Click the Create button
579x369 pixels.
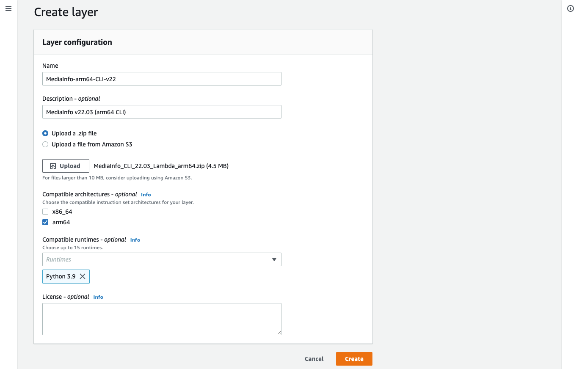coord(354,359)
